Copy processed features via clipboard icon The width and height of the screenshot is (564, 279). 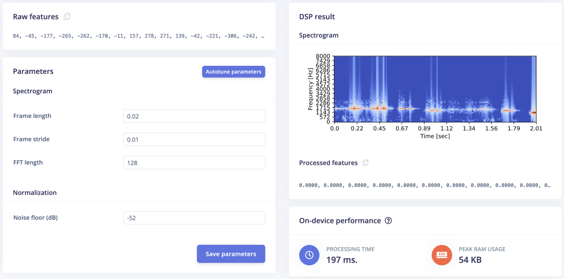pyautogui.click(x=366, y=163)
